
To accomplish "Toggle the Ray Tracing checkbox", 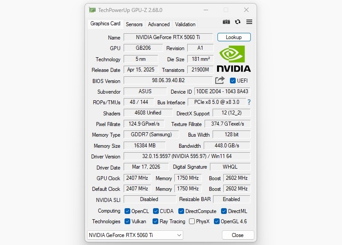I will point(155,221).
